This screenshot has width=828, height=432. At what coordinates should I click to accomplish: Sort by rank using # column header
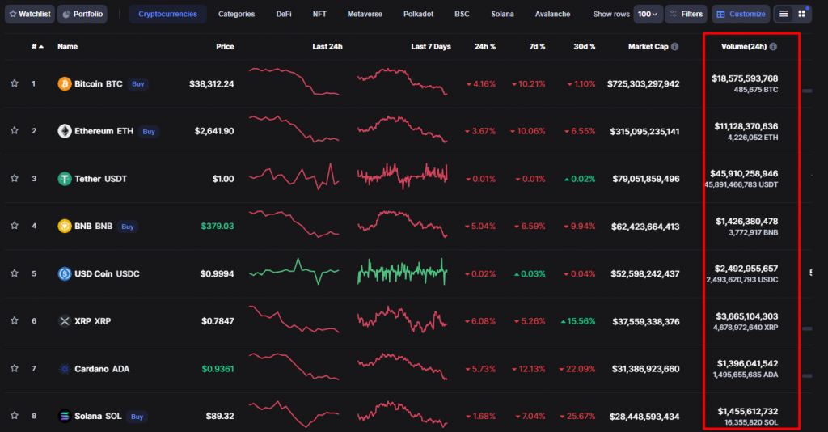tap(37, 46)
